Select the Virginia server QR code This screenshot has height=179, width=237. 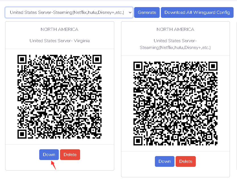(60, 97)
